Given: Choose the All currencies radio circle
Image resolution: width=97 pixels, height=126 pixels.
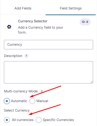Looking at the screenshot, I should click(x=7, y=120).
